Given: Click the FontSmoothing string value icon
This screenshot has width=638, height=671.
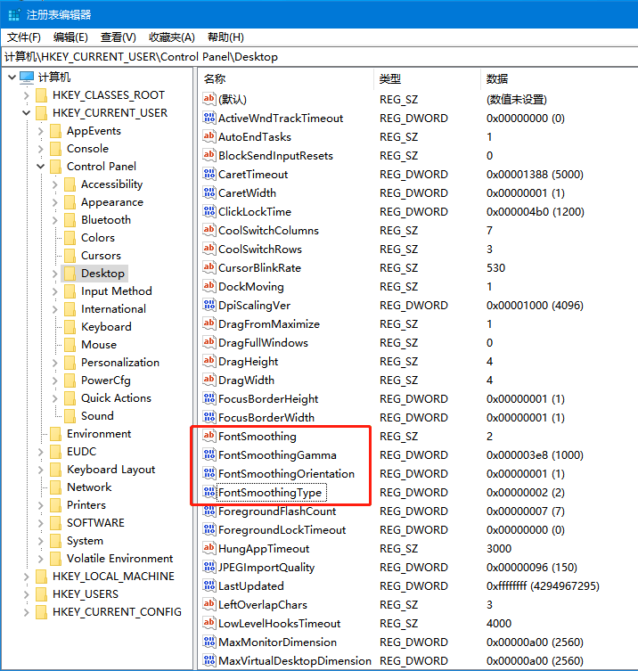Looking at the screenshot, I should pyautogui.click(x=209, y=437).
